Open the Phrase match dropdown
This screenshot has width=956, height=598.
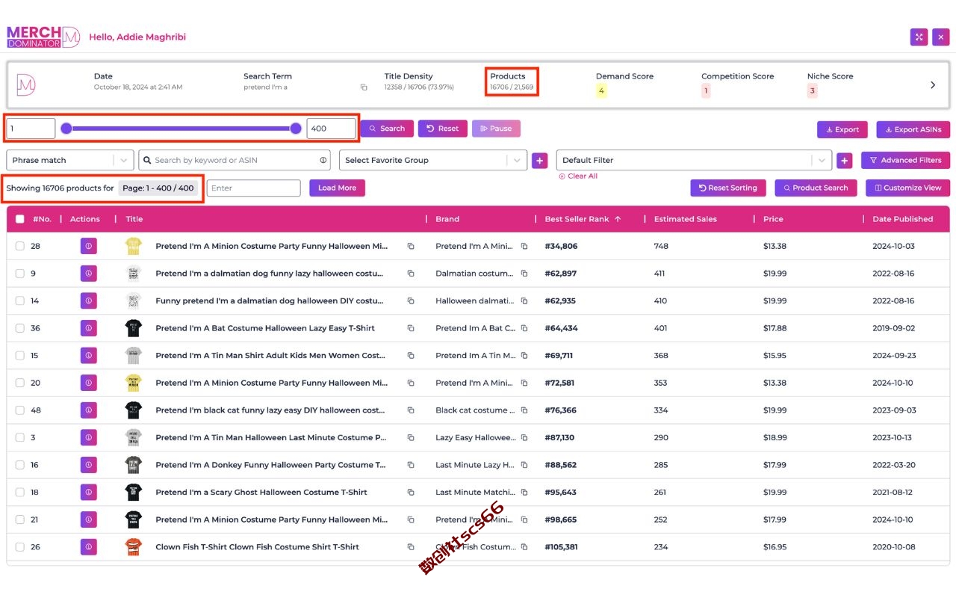coord(70,160)
